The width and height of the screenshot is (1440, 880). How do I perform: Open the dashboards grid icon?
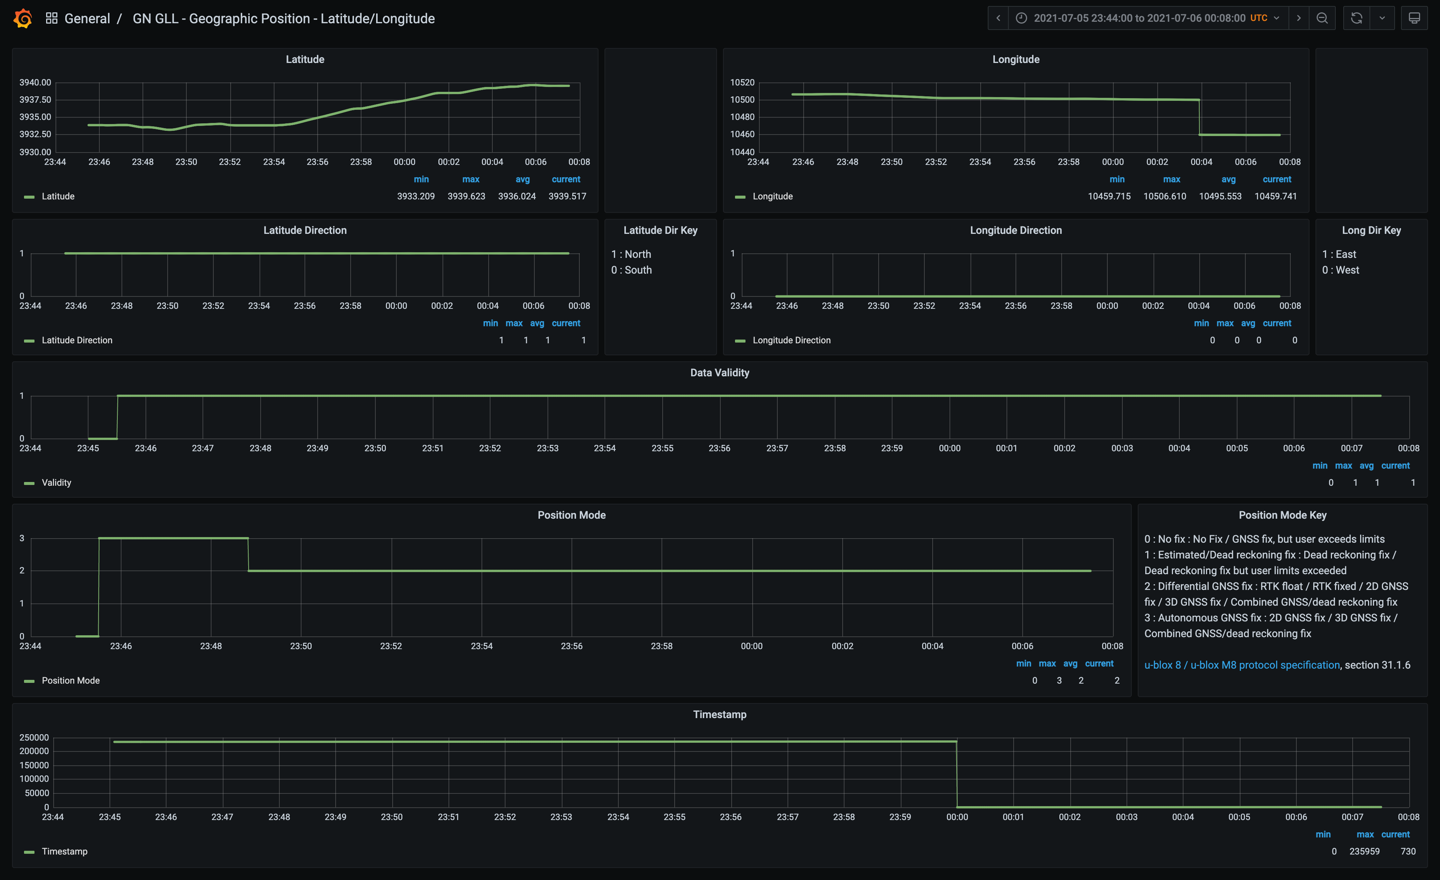tap(51, 18)
